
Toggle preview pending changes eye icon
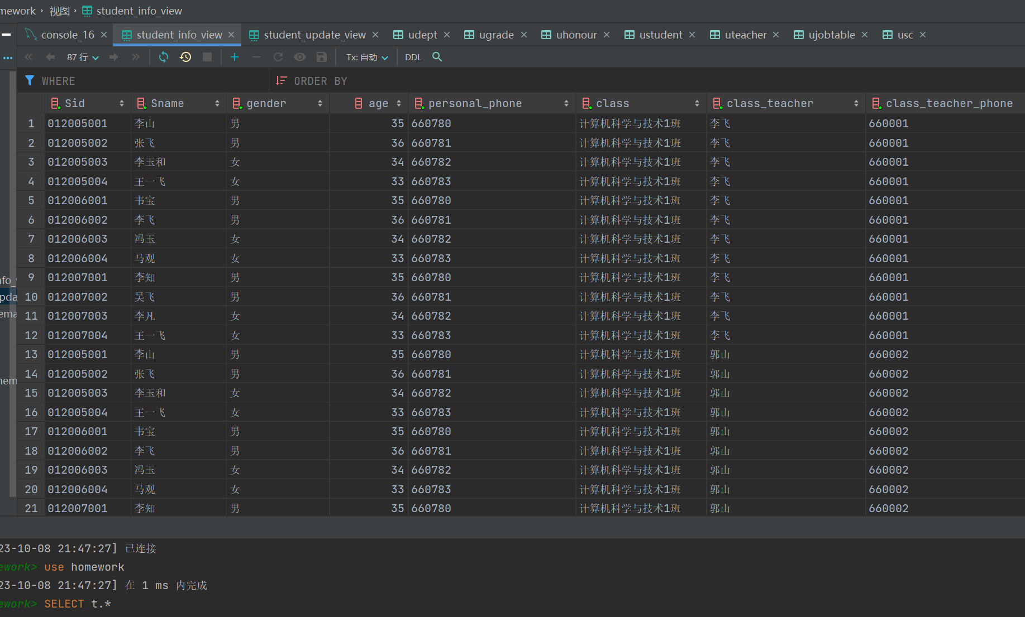pyautogui.click(x=300, y=57)
